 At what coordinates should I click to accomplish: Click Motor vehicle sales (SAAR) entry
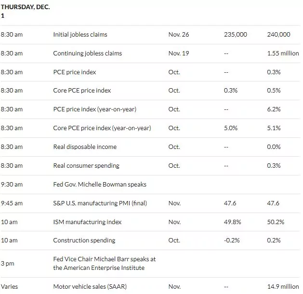click(90, 286)
